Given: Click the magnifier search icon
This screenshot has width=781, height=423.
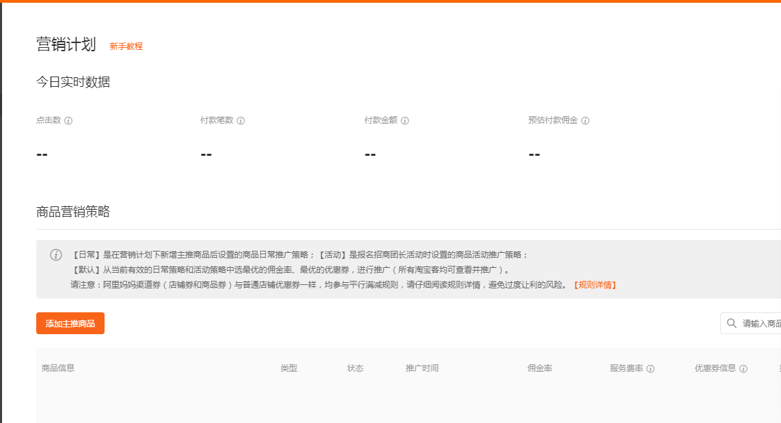Looking at the screenshot, I should 732,323.
